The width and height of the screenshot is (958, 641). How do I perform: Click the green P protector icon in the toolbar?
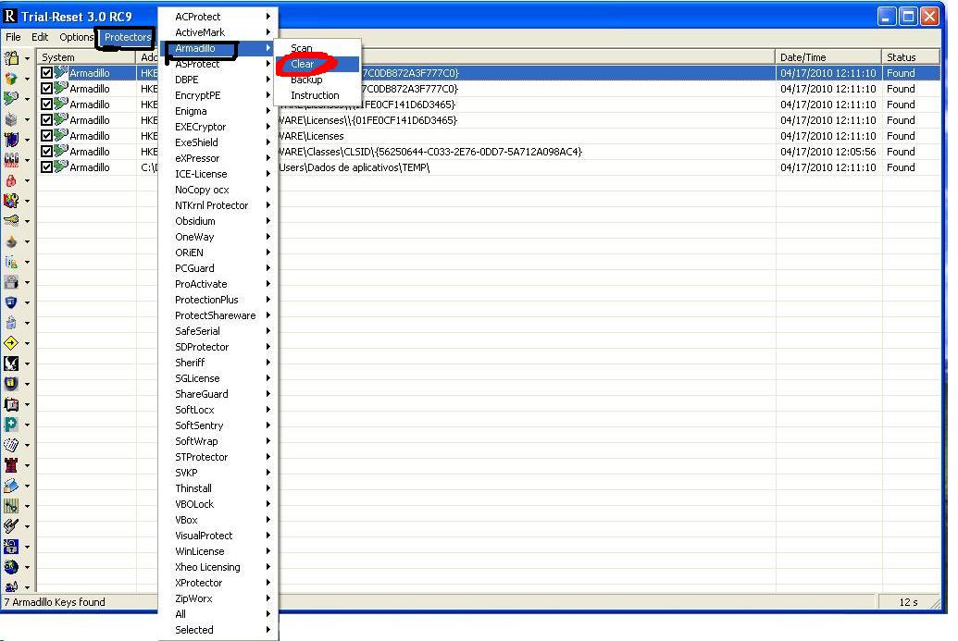(x=10, y=424)
